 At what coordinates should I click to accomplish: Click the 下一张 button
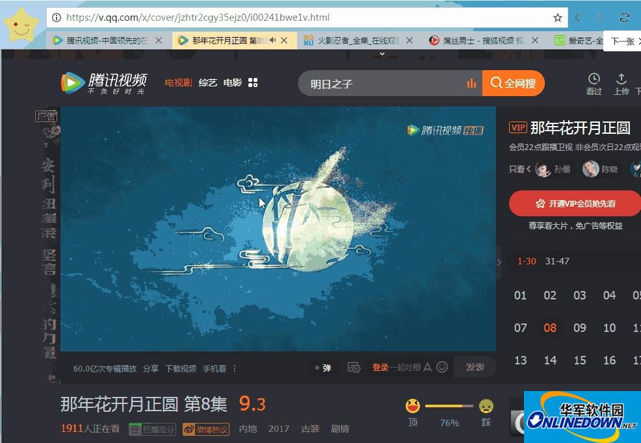click(x=621, y=41)
